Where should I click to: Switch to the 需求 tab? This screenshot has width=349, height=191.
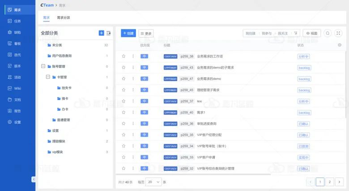[46, 17]
